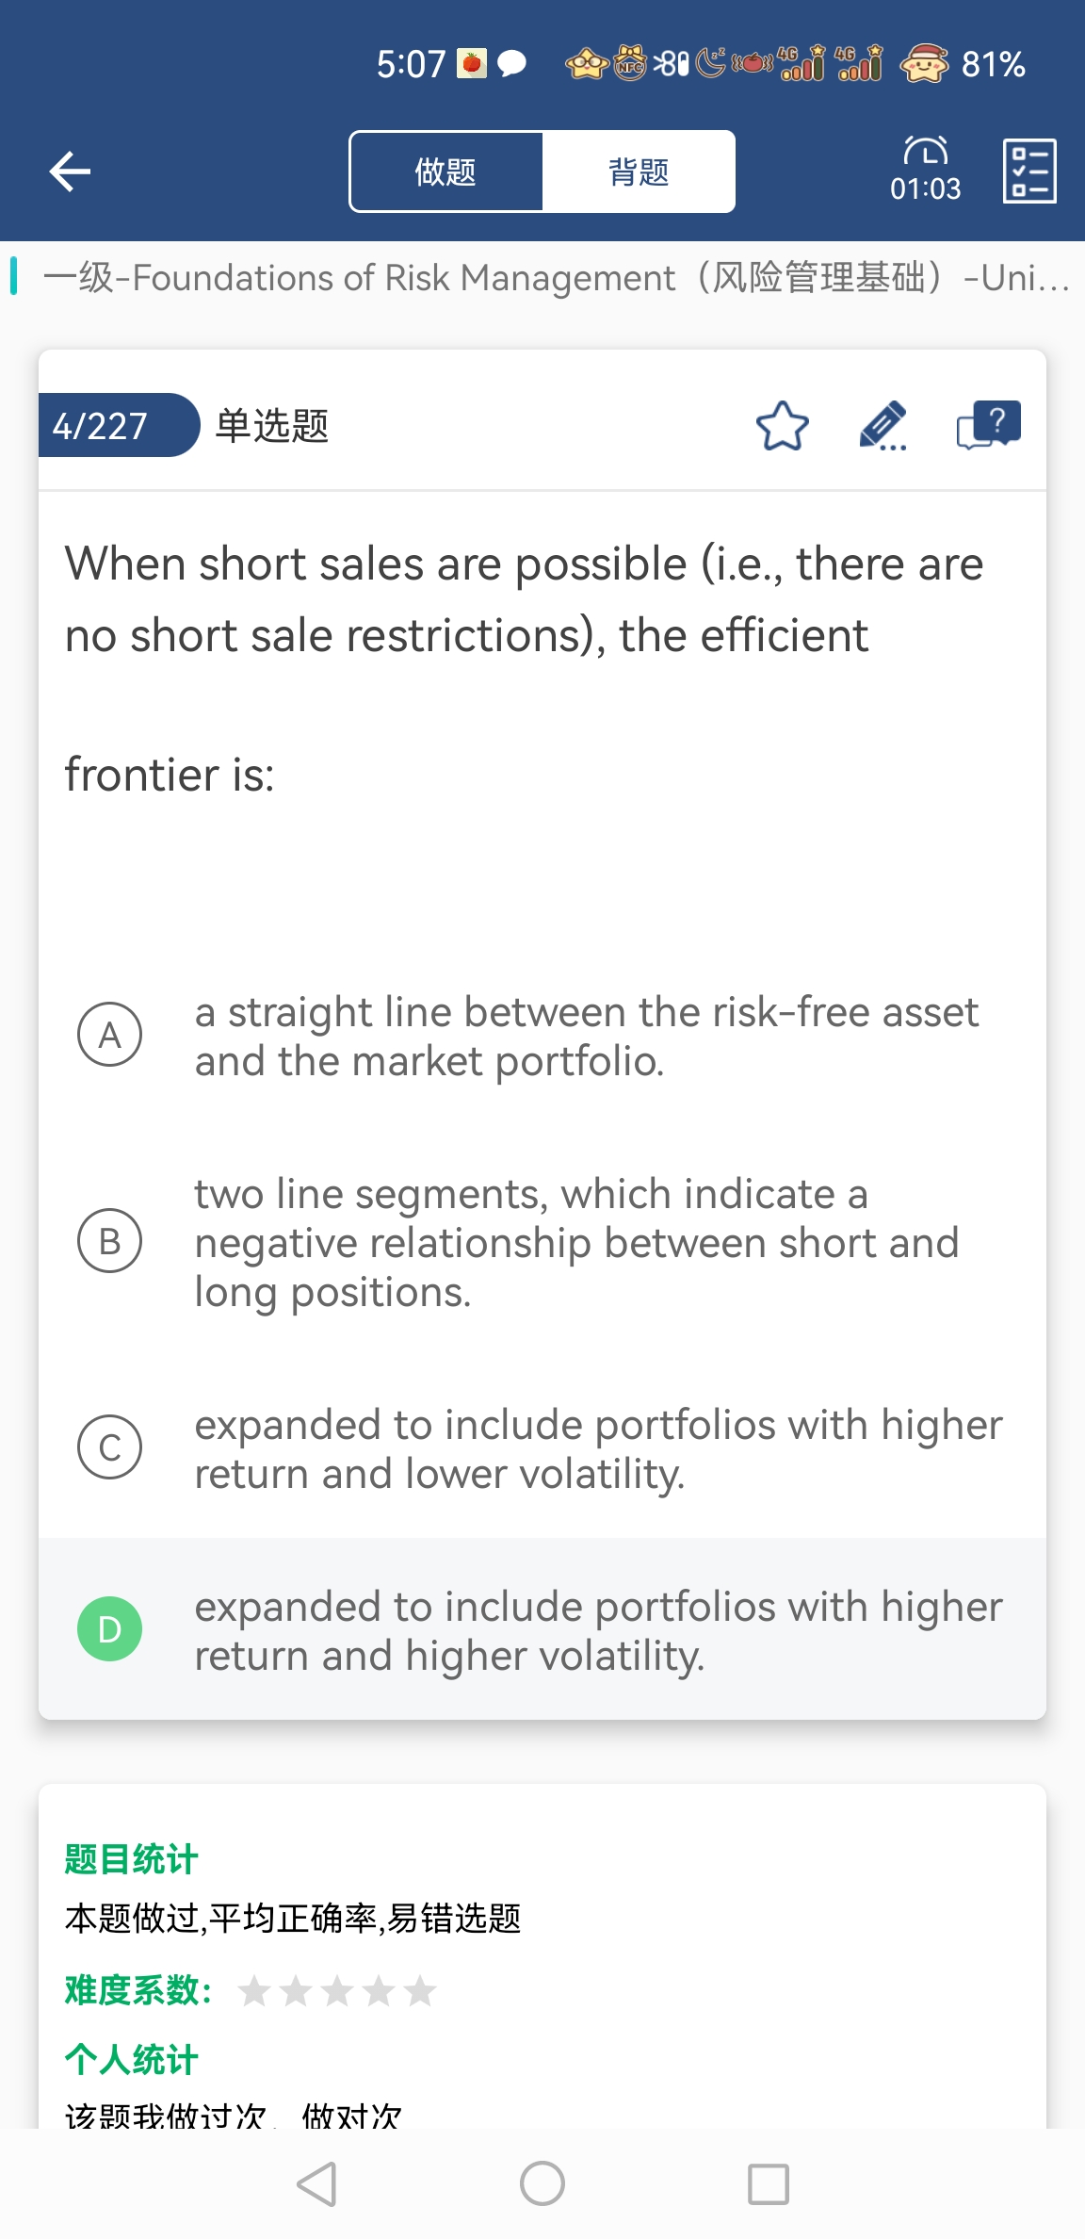Select answer option B
The height and width of the screenshot is (2239, 1085).
pos(110,1241)
